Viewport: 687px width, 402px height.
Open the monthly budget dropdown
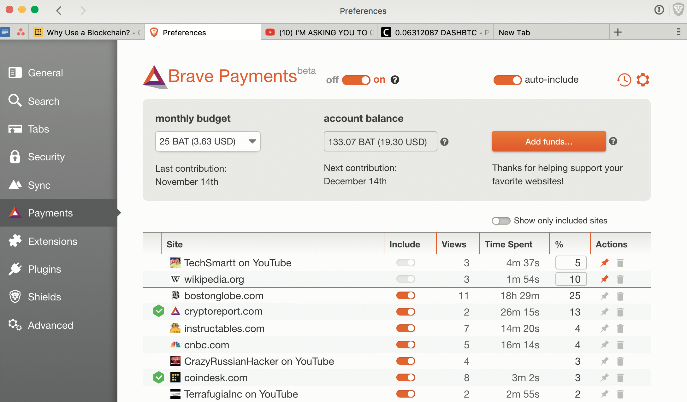click(208, 141)
